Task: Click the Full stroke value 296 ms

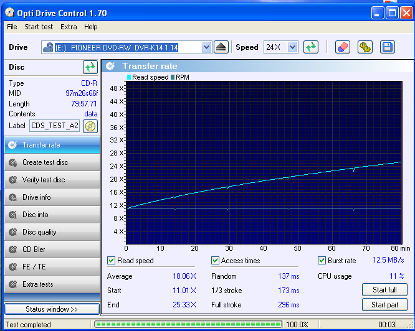Action: [289, 305]
